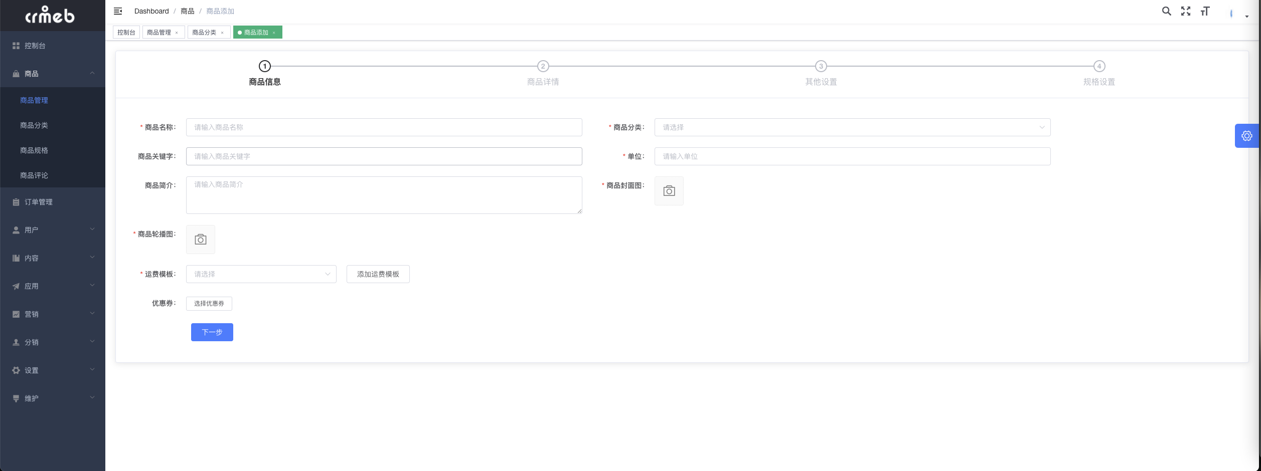Click the 控制台 dashboard sidebar icon

[16, 46]
